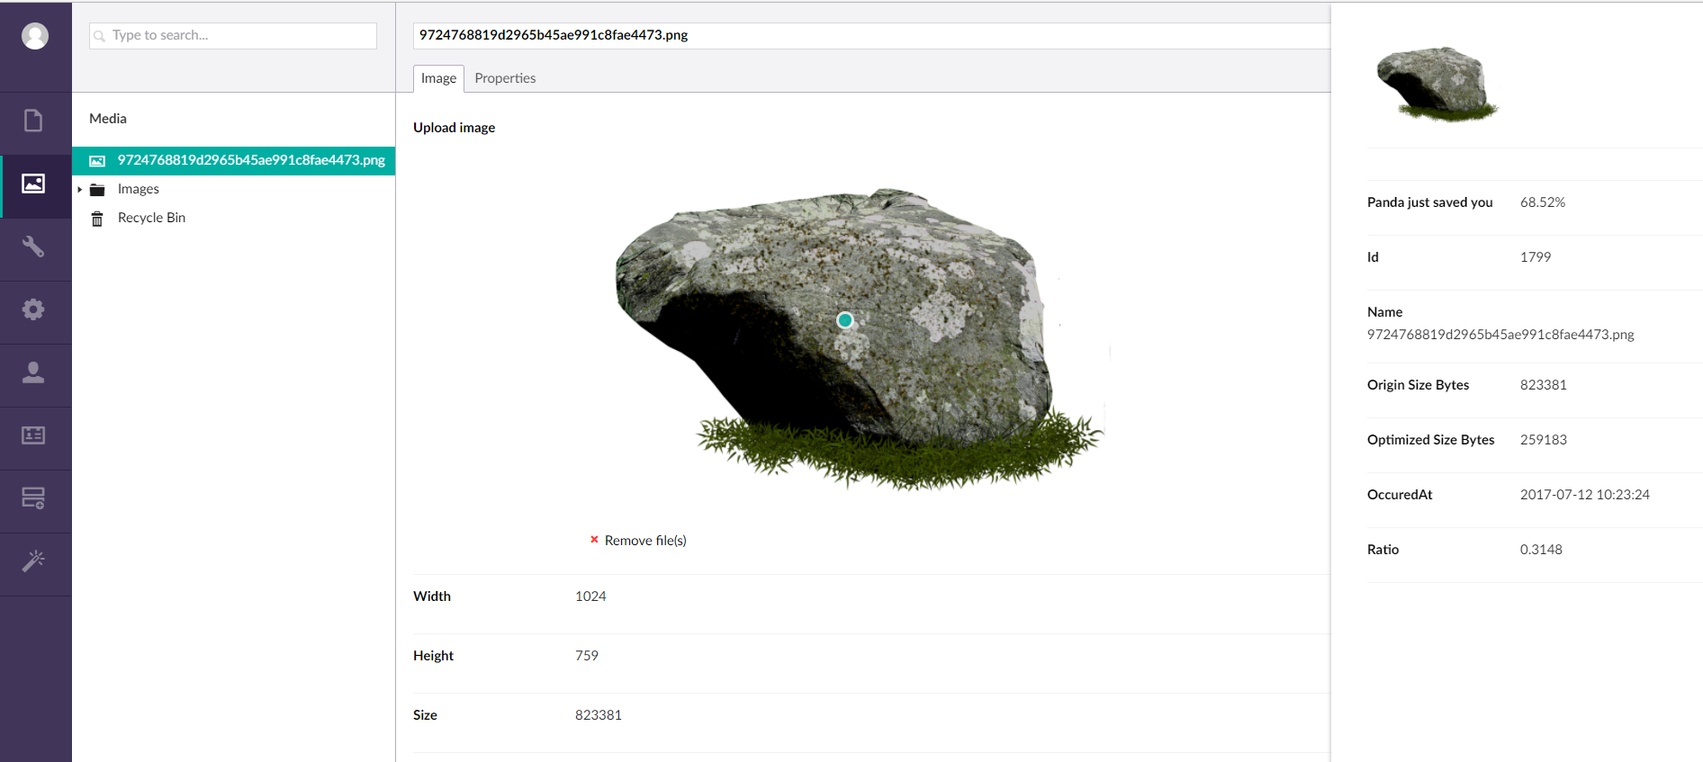Screen dimensions: 1703x762
Task: Click the rock thumbnail in info panel
Action: [x=1437, y=84]
